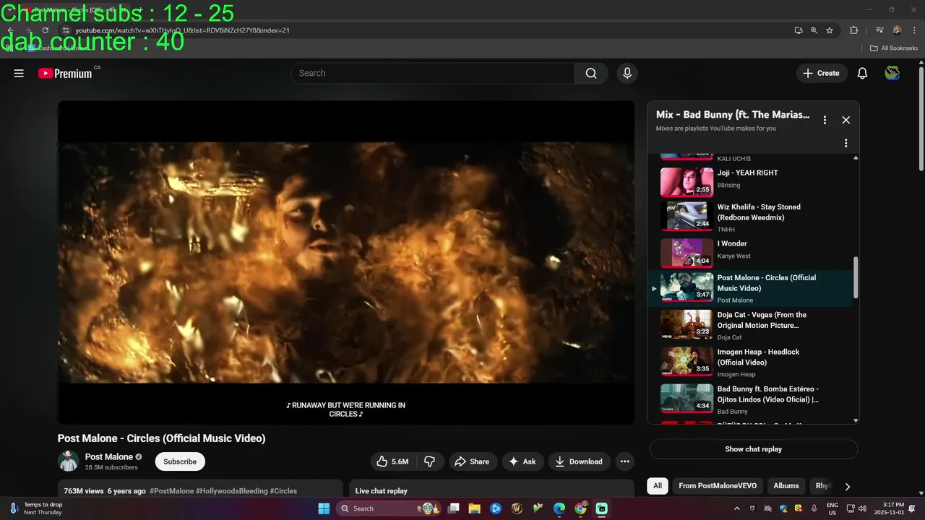The image size is (925, 520).
Task: Click ENG US language indicator
Action: (832, 508)
